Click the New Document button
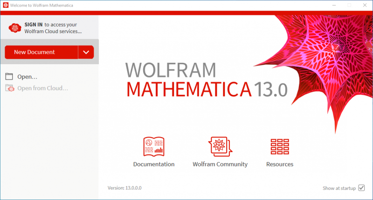The height and width of the screenshot is (200, 373). tap(41, 52)
